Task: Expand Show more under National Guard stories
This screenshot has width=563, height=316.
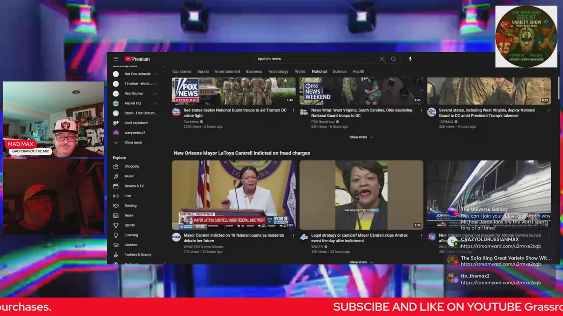Action: click(361, 137)
